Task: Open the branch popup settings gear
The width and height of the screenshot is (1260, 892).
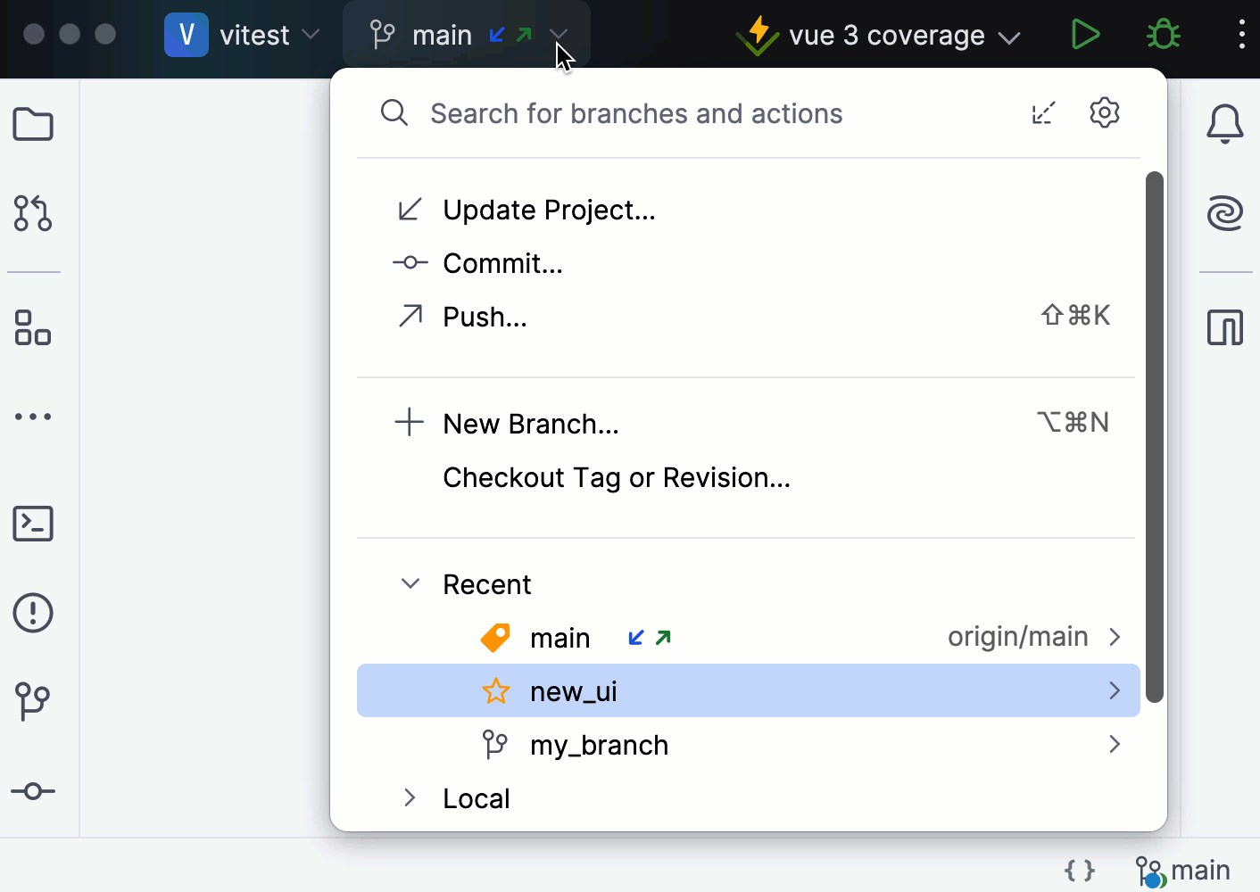Action: 1105,112
